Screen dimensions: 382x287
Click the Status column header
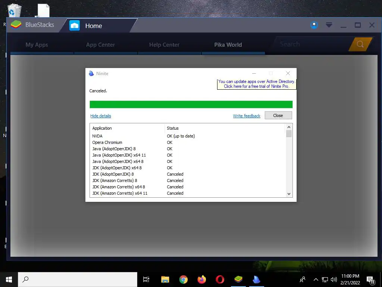pyautogui.click(x=225, y=128)
